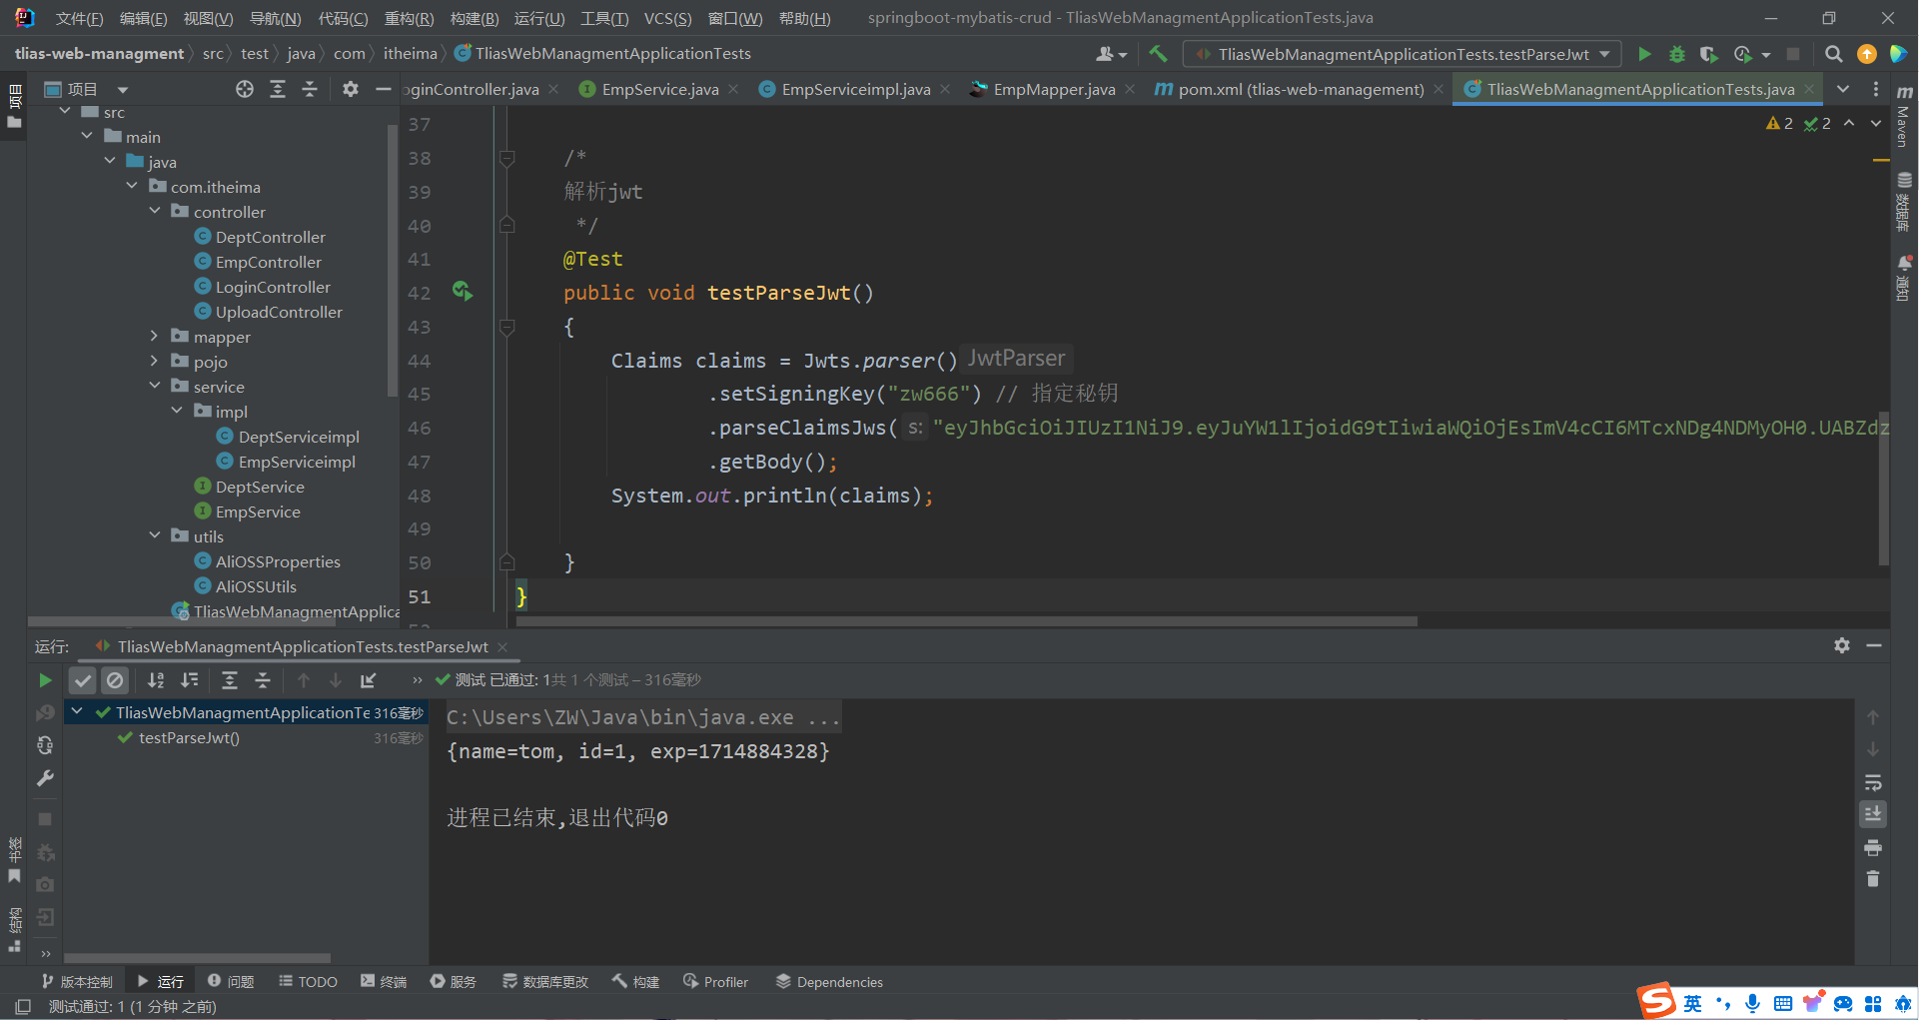1919x1020 pixels.
Task: Toggle show passed tests checkmark button
Action: click(x=83, y=680)
